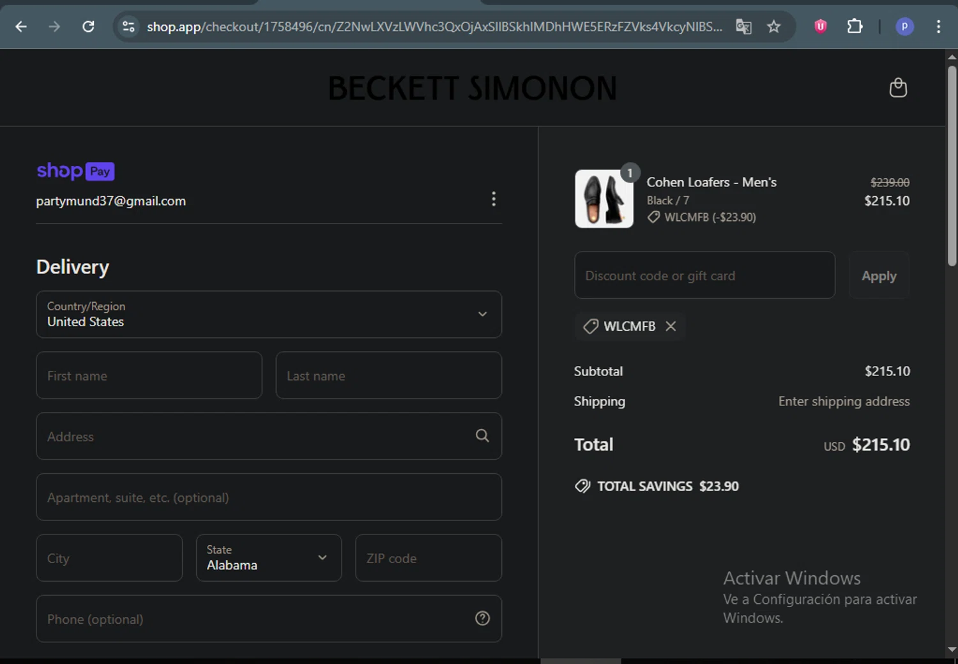The image size is (958, 664).
Task: Click the Total $215.10 amount
Action: tap(881, 444)
